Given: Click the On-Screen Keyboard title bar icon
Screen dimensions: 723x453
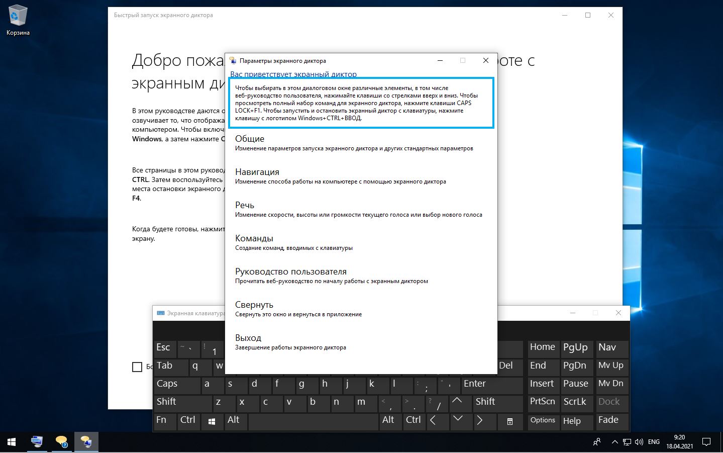Looking at the screenshot, I should 161,313.
